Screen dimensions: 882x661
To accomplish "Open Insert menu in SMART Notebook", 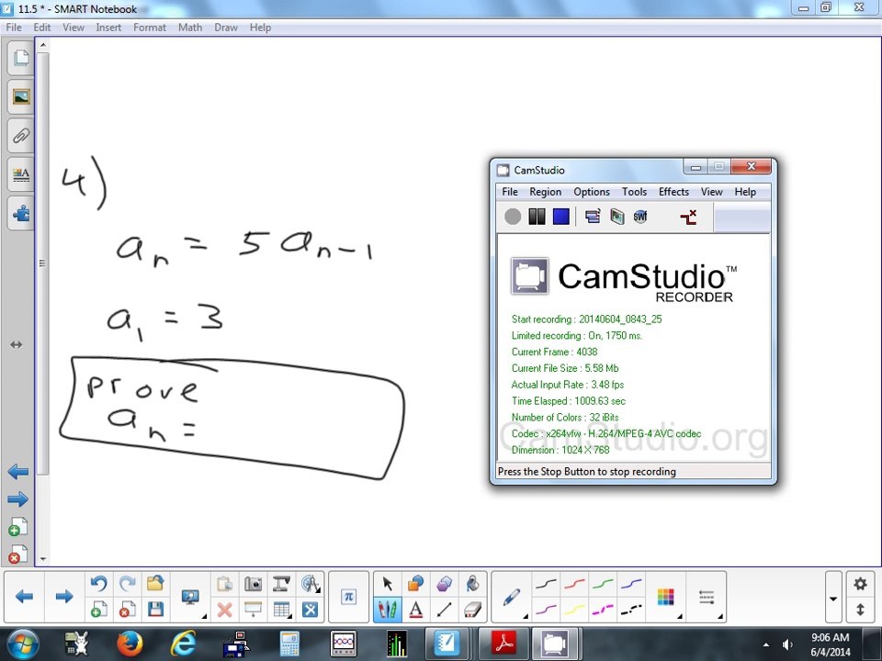I will (108, 28).
